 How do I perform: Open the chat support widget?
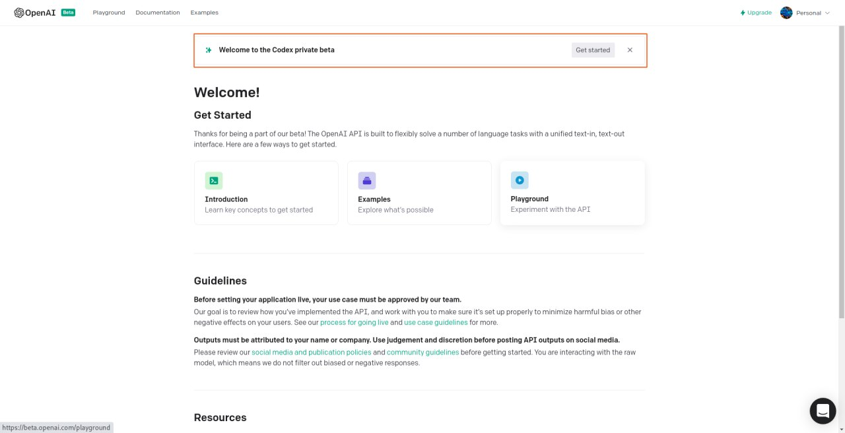pos(823,411)
